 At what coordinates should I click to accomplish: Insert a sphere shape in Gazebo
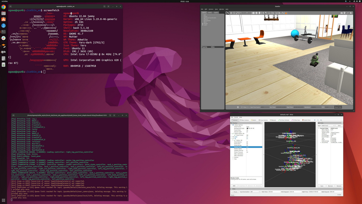256,13
